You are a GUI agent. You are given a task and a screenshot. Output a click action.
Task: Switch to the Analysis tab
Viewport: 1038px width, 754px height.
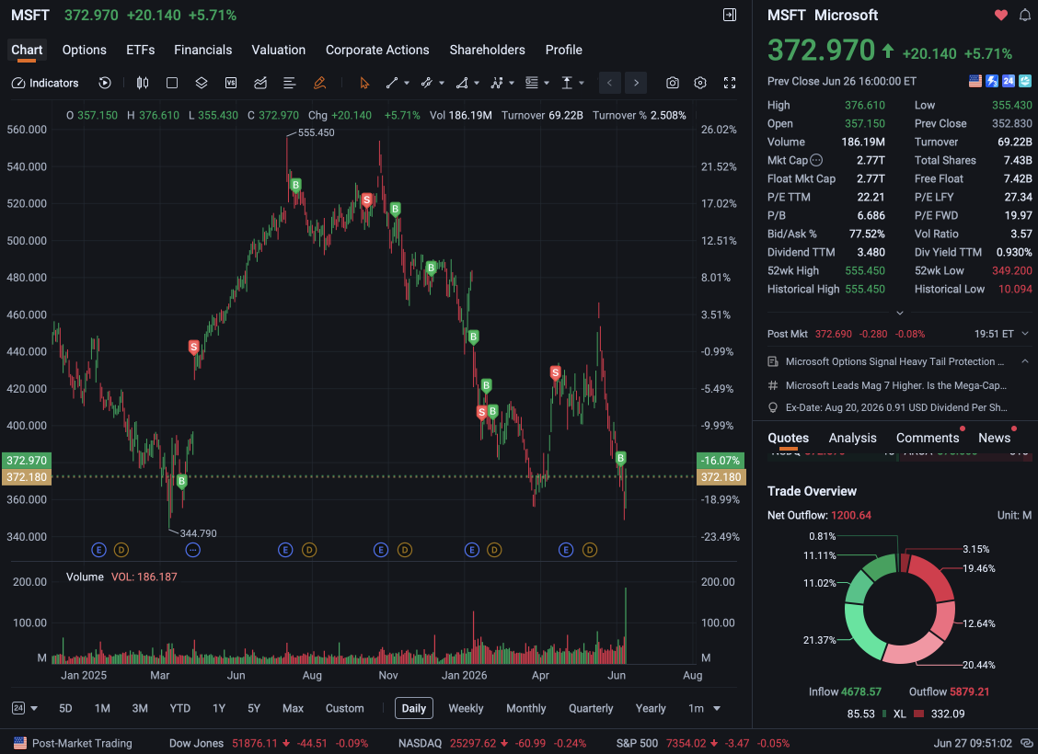coord(853,438)
